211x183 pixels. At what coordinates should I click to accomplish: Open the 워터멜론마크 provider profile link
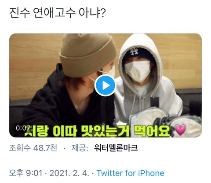(x=116, y=148)
